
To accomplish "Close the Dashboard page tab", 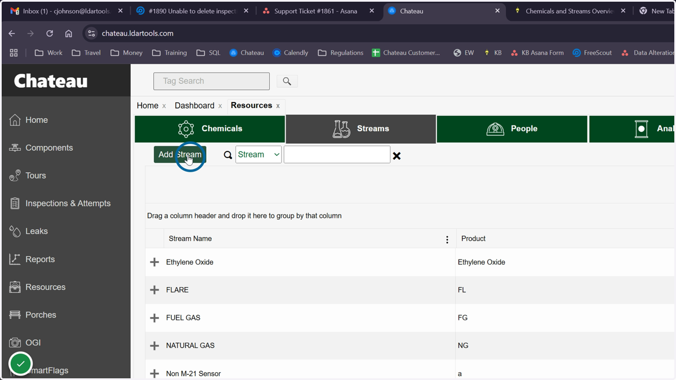I will [220, 106].
